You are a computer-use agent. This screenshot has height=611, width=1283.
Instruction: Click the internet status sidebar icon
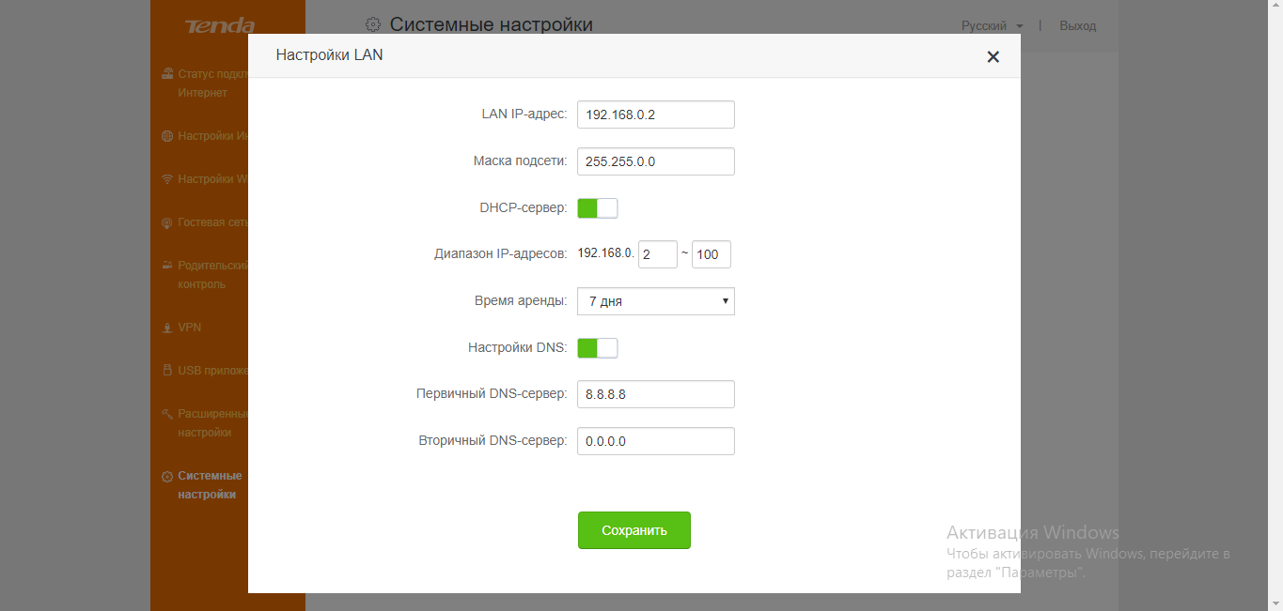pos(167,74)
